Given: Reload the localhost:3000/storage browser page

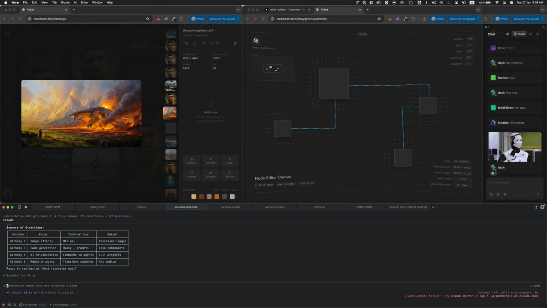Looking at the screenshot, I should (x=20, y=19).
